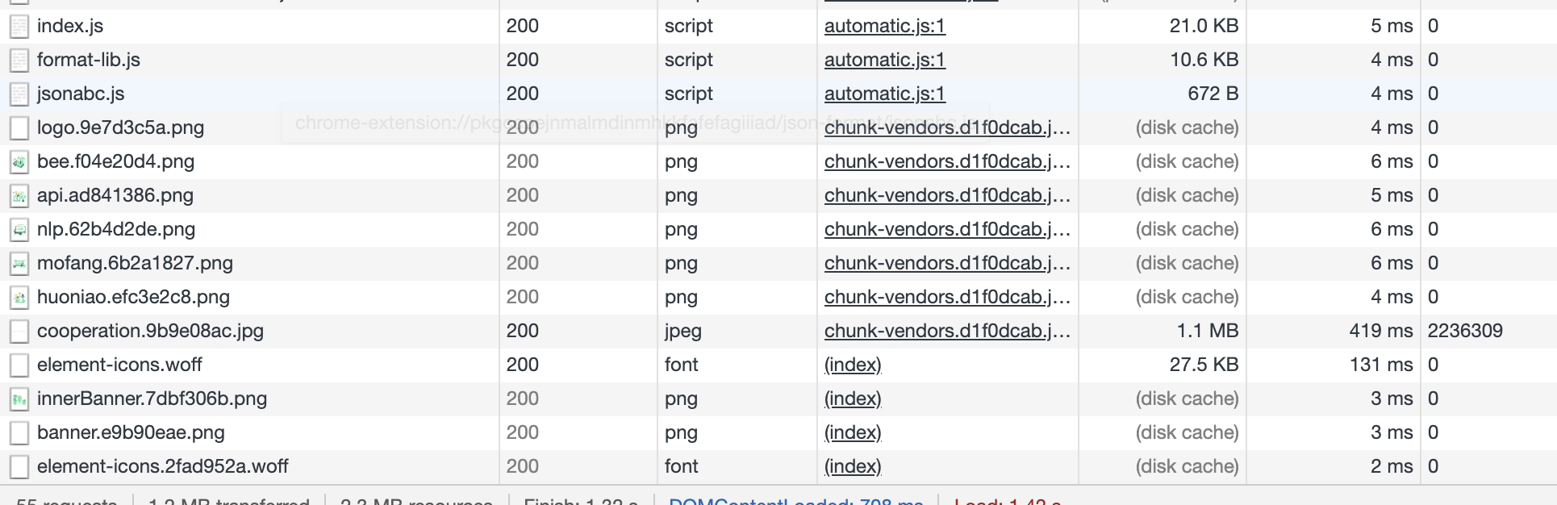Click the 10.6 KB size value
This screenshot has width=1557, height=505.
(x=1204, y=60)
